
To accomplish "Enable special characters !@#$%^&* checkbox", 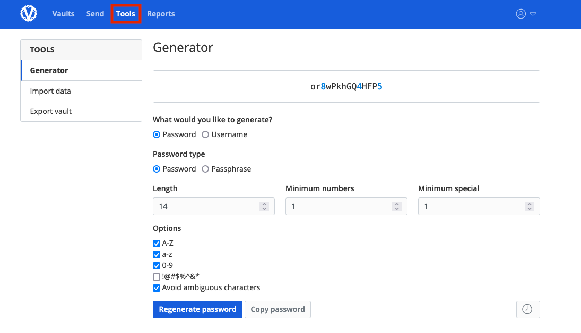I will tap(157, 276).
